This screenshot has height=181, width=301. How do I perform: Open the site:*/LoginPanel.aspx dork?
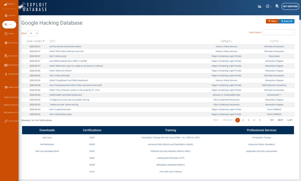(60, 109)
